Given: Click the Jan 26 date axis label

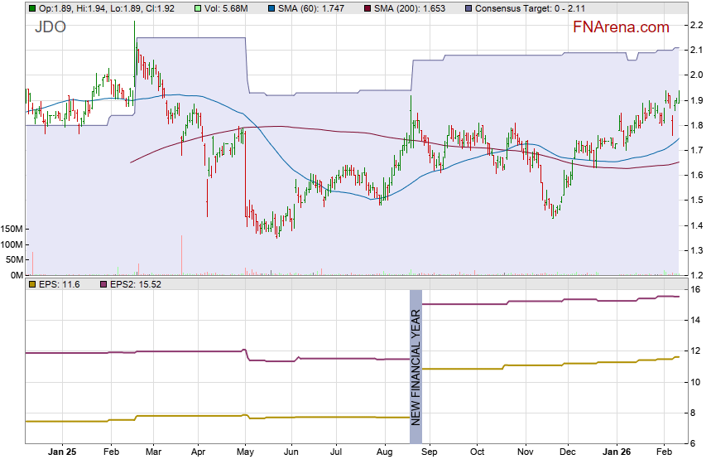Looking at the screenshot, I should pyautogui.click(x=616, y=453).
